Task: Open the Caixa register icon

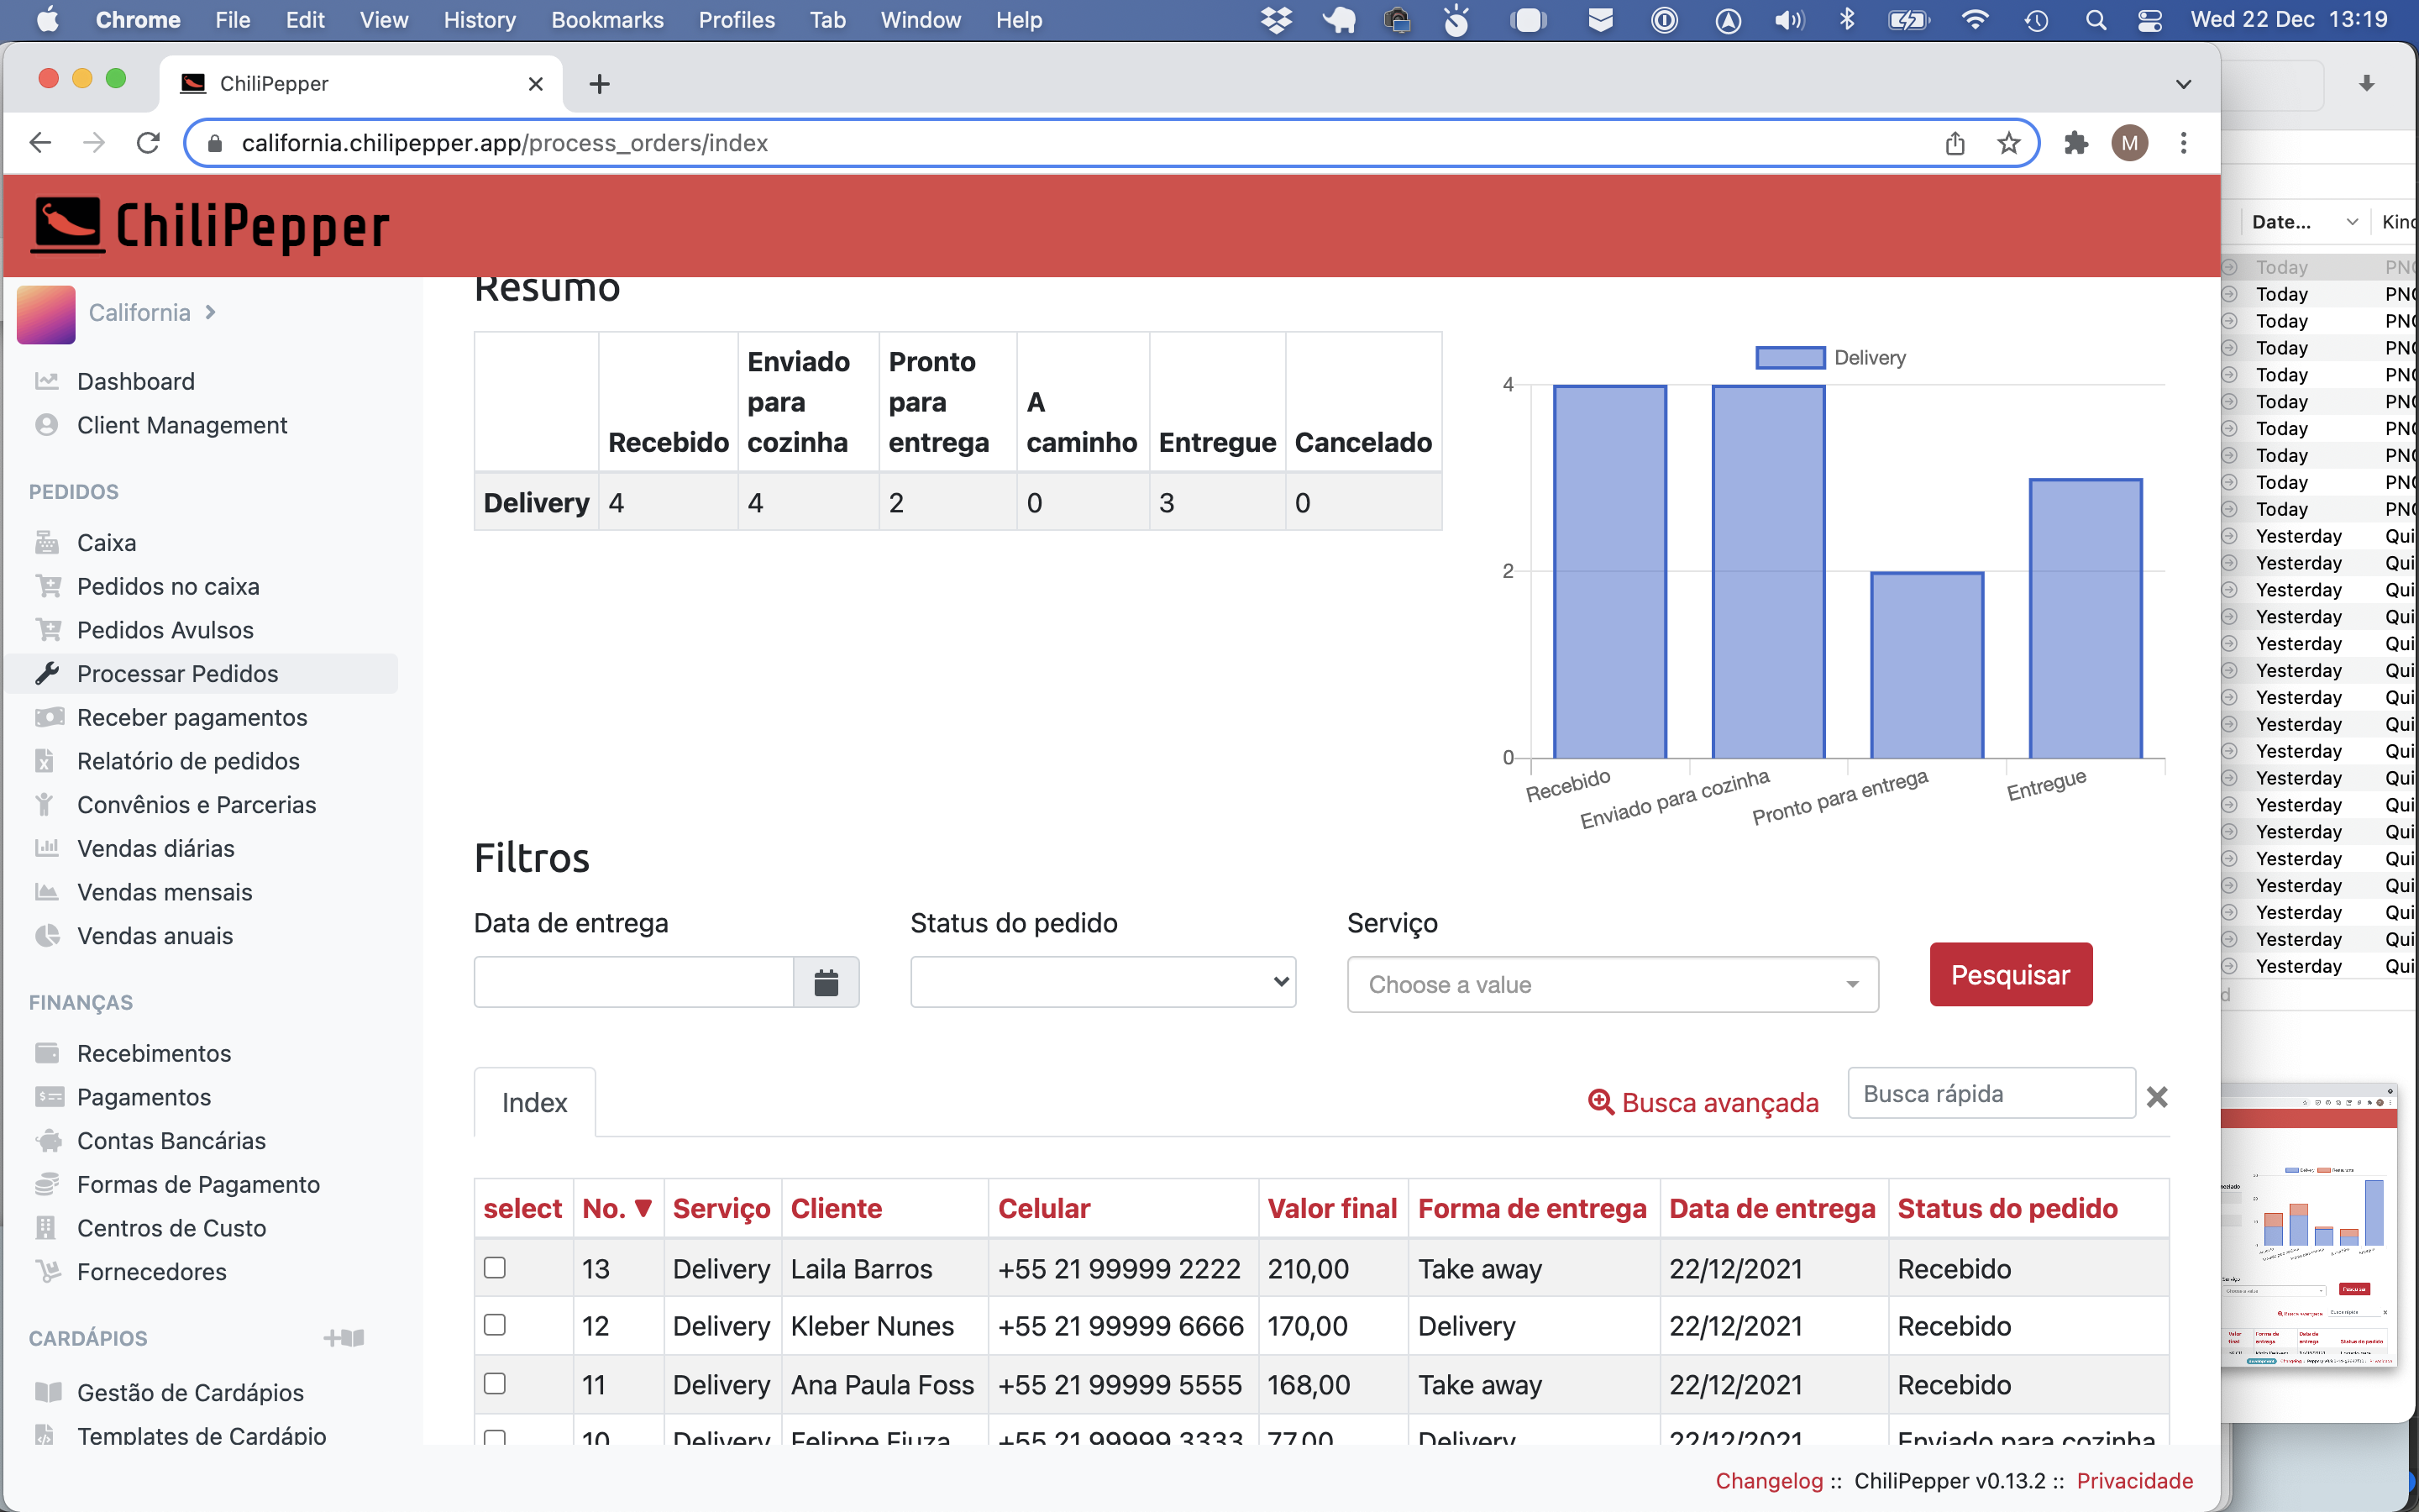Action: coord(46,543)
